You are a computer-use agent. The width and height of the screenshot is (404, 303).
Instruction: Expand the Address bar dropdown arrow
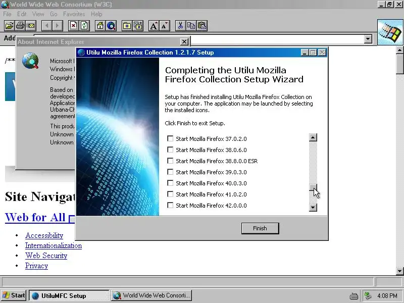(x=368, y=39)
